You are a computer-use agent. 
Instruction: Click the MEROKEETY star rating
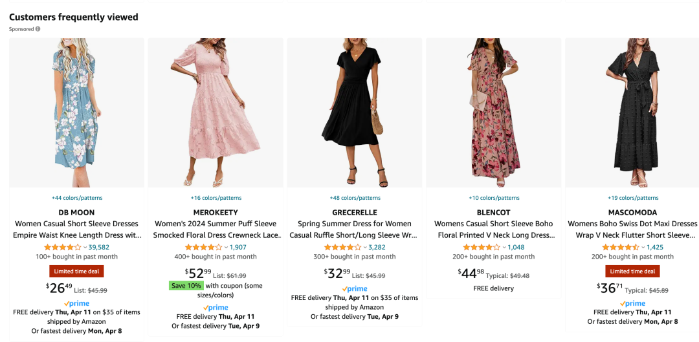tap(204, 247)
